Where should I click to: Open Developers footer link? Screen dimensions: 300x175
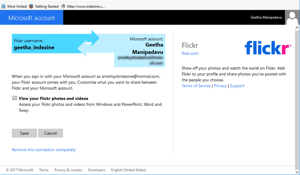point(96,170)
